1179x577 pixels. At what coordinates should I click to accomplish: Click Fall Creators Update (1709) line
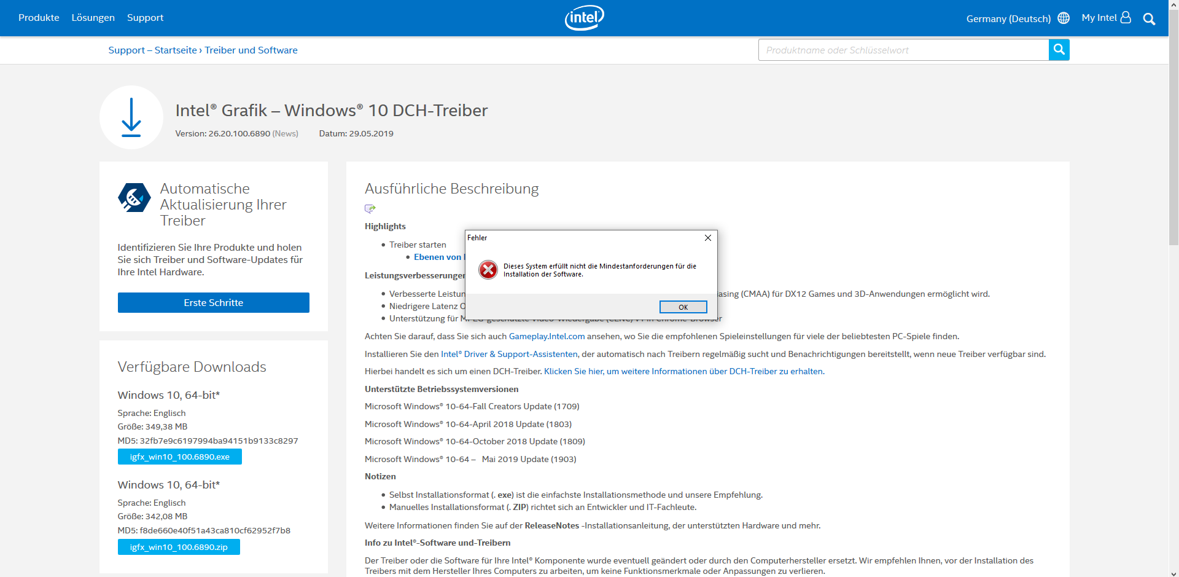click(x=472, y=406)
